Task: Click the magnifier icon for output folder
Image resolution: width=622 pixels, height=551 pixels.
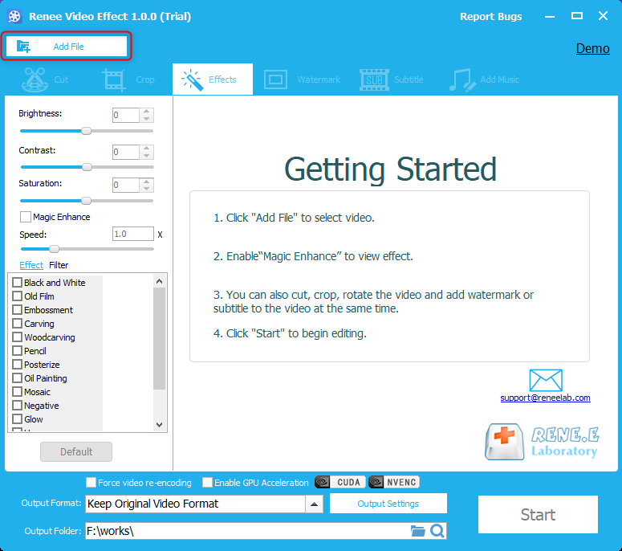Action: 437,531
